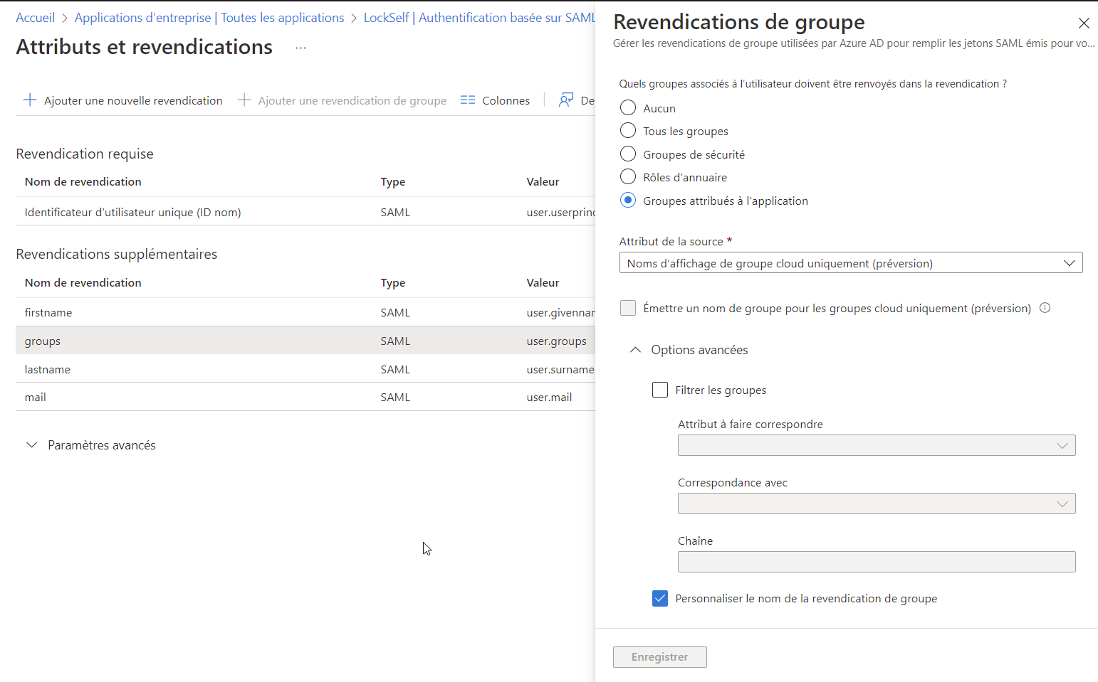The image size is (1098, 682).
Task: Select the Tous les groupes radio button
Action: [628, 131]
